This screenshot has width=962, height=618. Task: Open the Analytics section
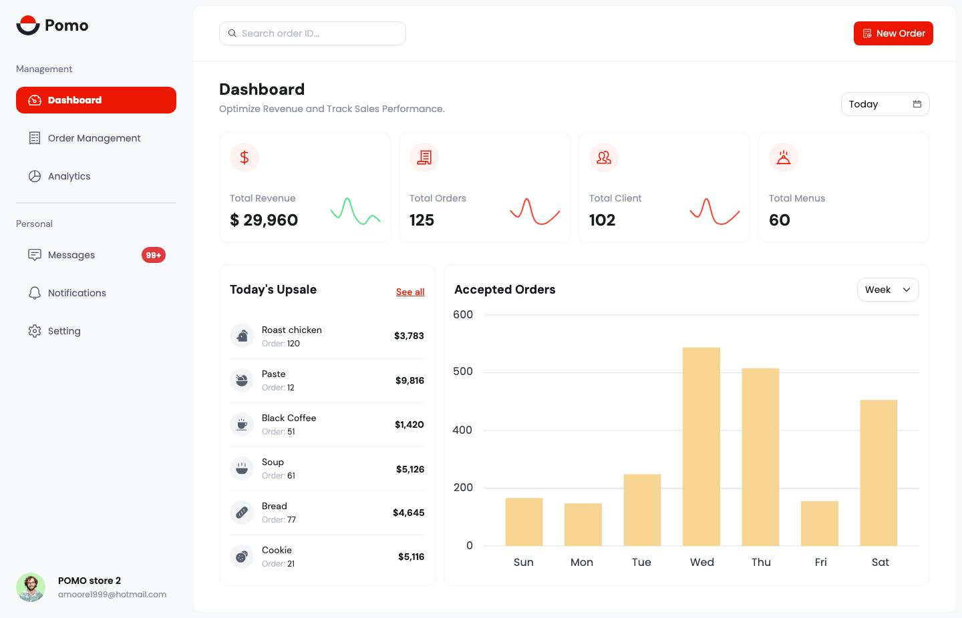tap(96, 176)
